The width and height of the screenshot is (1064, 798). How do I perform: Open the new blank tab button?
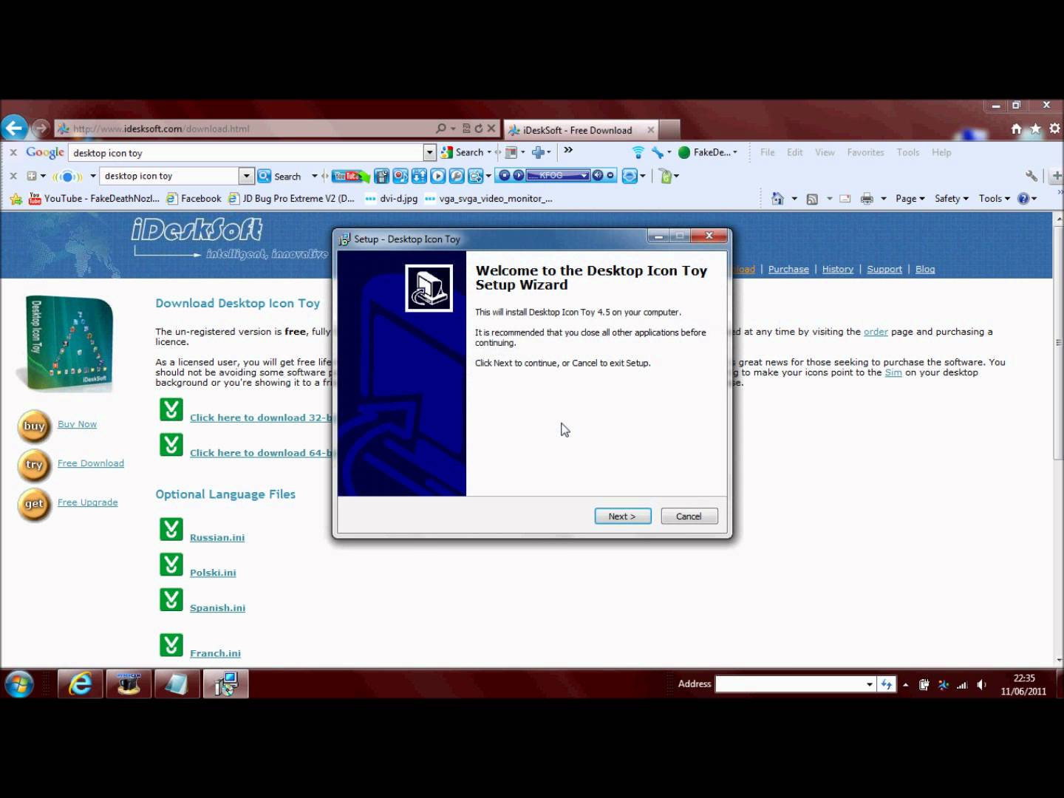[x=669, y=130]
